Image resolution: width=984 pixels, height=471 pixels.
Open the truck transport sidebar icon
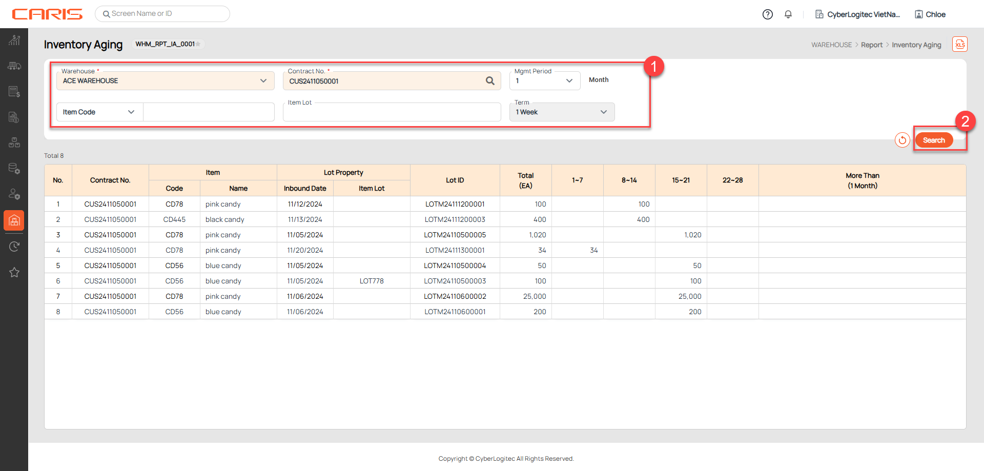click(x=14, y=66)
